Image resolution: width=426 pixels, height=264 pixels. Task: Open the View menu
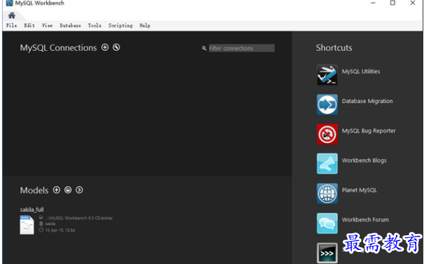point(47,25)
